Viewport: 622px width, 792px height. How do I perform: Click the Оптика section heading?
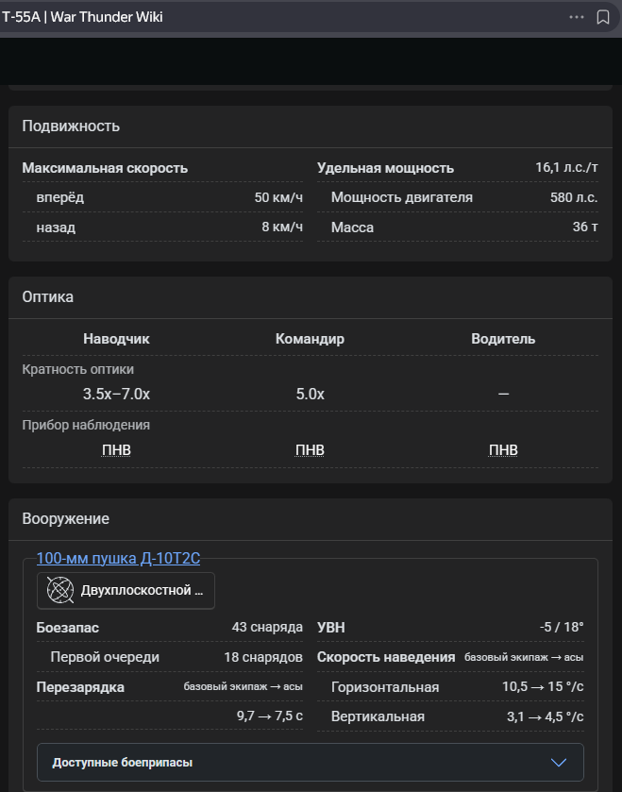(48, 296)
